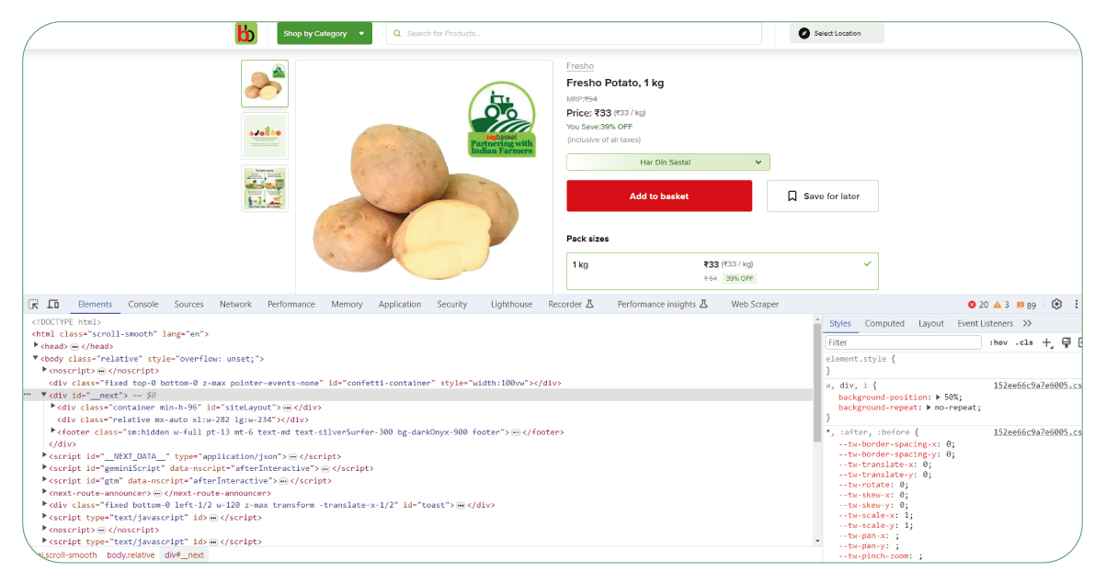This screenshot has height=582, width=1106.
Task: Expand the ellipsis in the head element
Action: [x=74, y=346]
